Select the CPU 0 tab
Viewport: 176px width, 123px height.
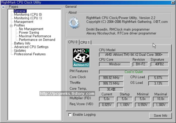[x=73, y=42]
